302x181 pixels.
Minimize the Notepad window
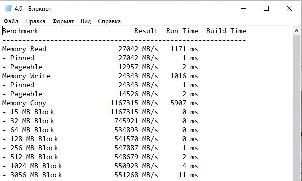[244, 8]
